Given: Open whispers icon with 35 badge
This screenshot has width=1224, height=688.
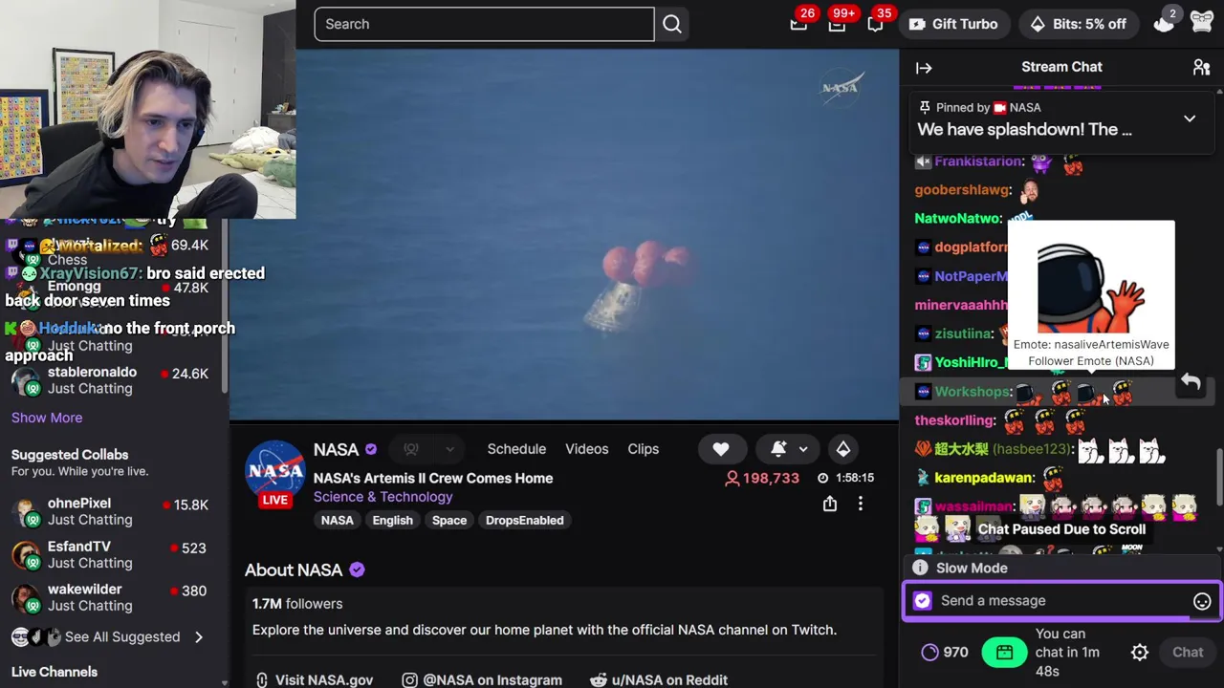Looking at the screenshot, I should point(875,24).
